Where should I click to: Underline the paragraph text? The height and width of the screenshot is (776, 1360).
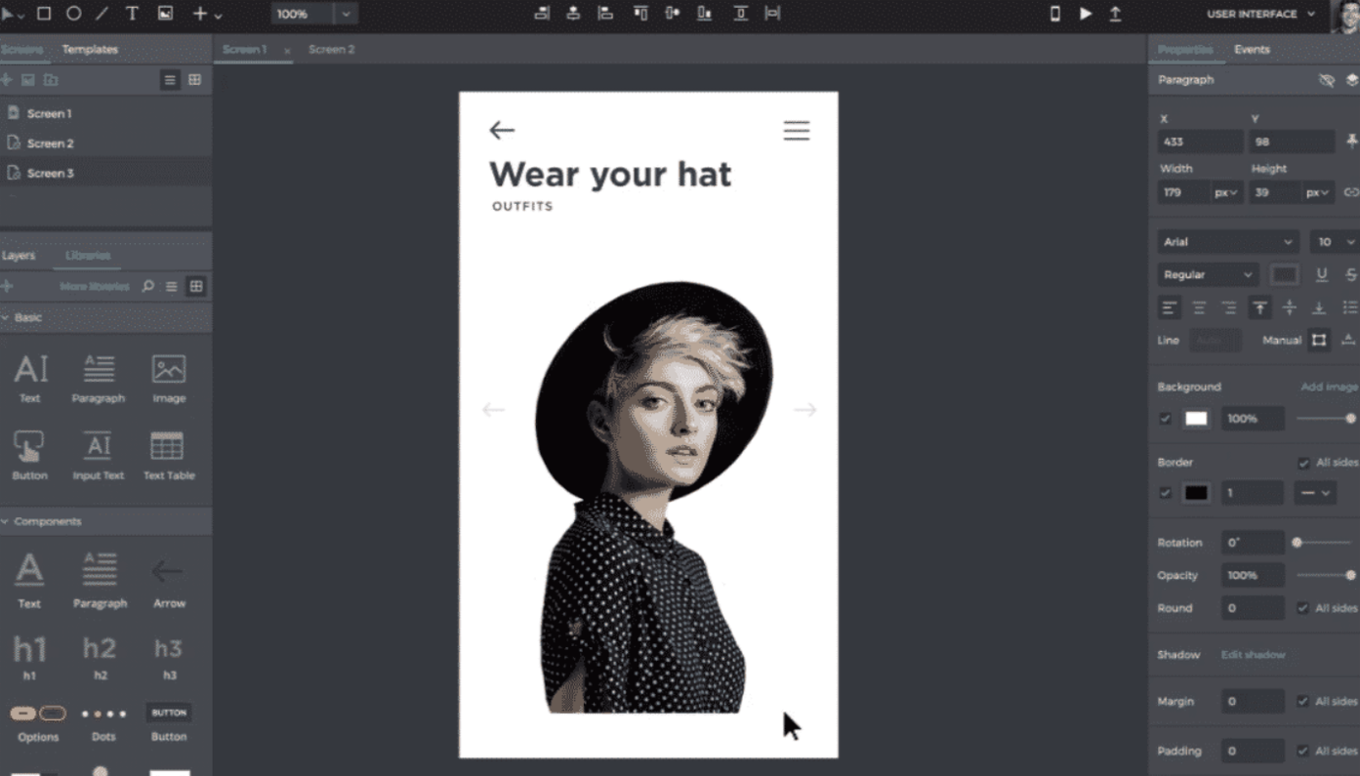pos(1321,275)
